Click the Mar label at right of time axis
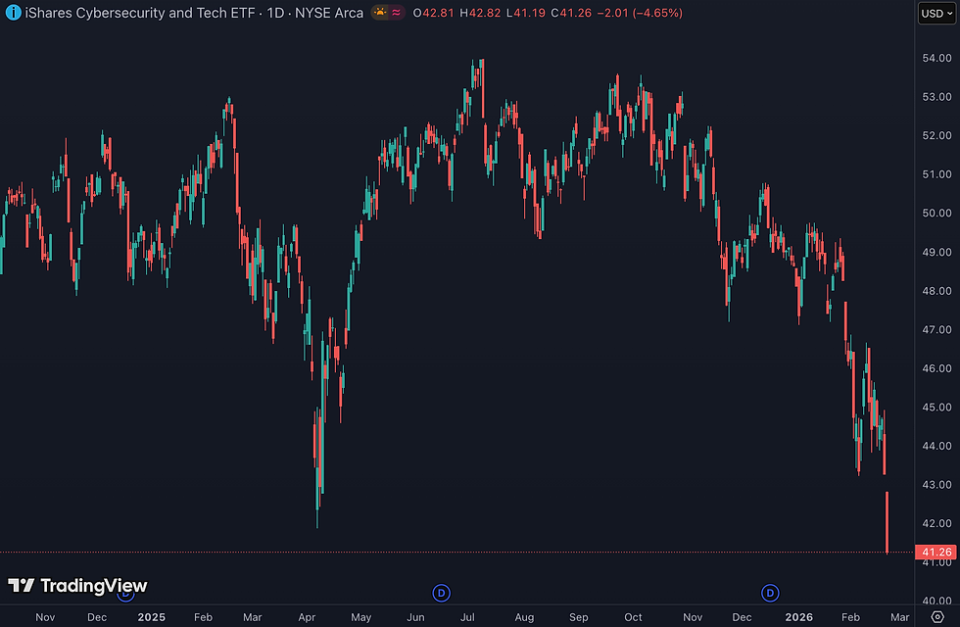Image resolution: width=960 pixels, height=627 pixels. pos(900,617)
